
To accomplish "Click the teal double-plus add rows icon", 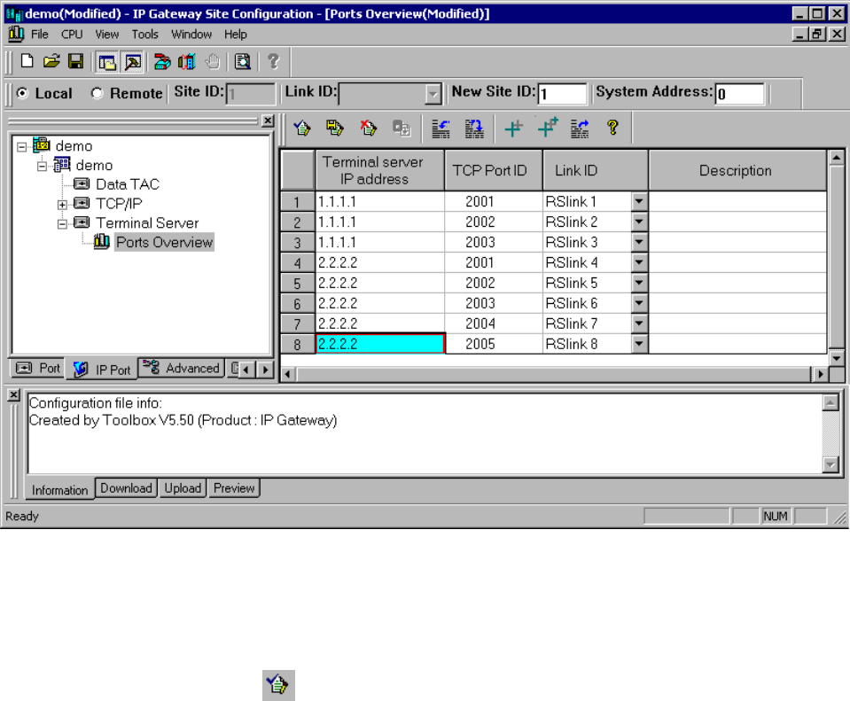I will (x=548, y=128).
